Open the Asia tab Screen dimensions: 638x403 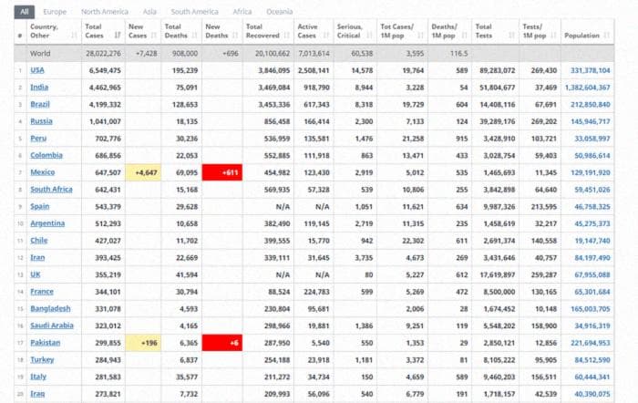click(x=149, y=12)
